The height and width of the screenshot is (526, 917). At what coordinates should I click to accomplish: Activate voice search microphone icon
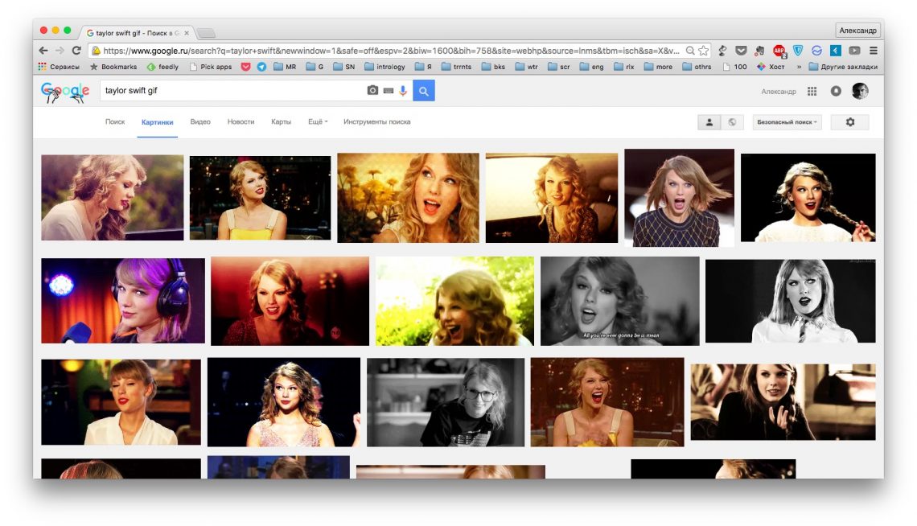pyautogui.click(x=403, y=91)
